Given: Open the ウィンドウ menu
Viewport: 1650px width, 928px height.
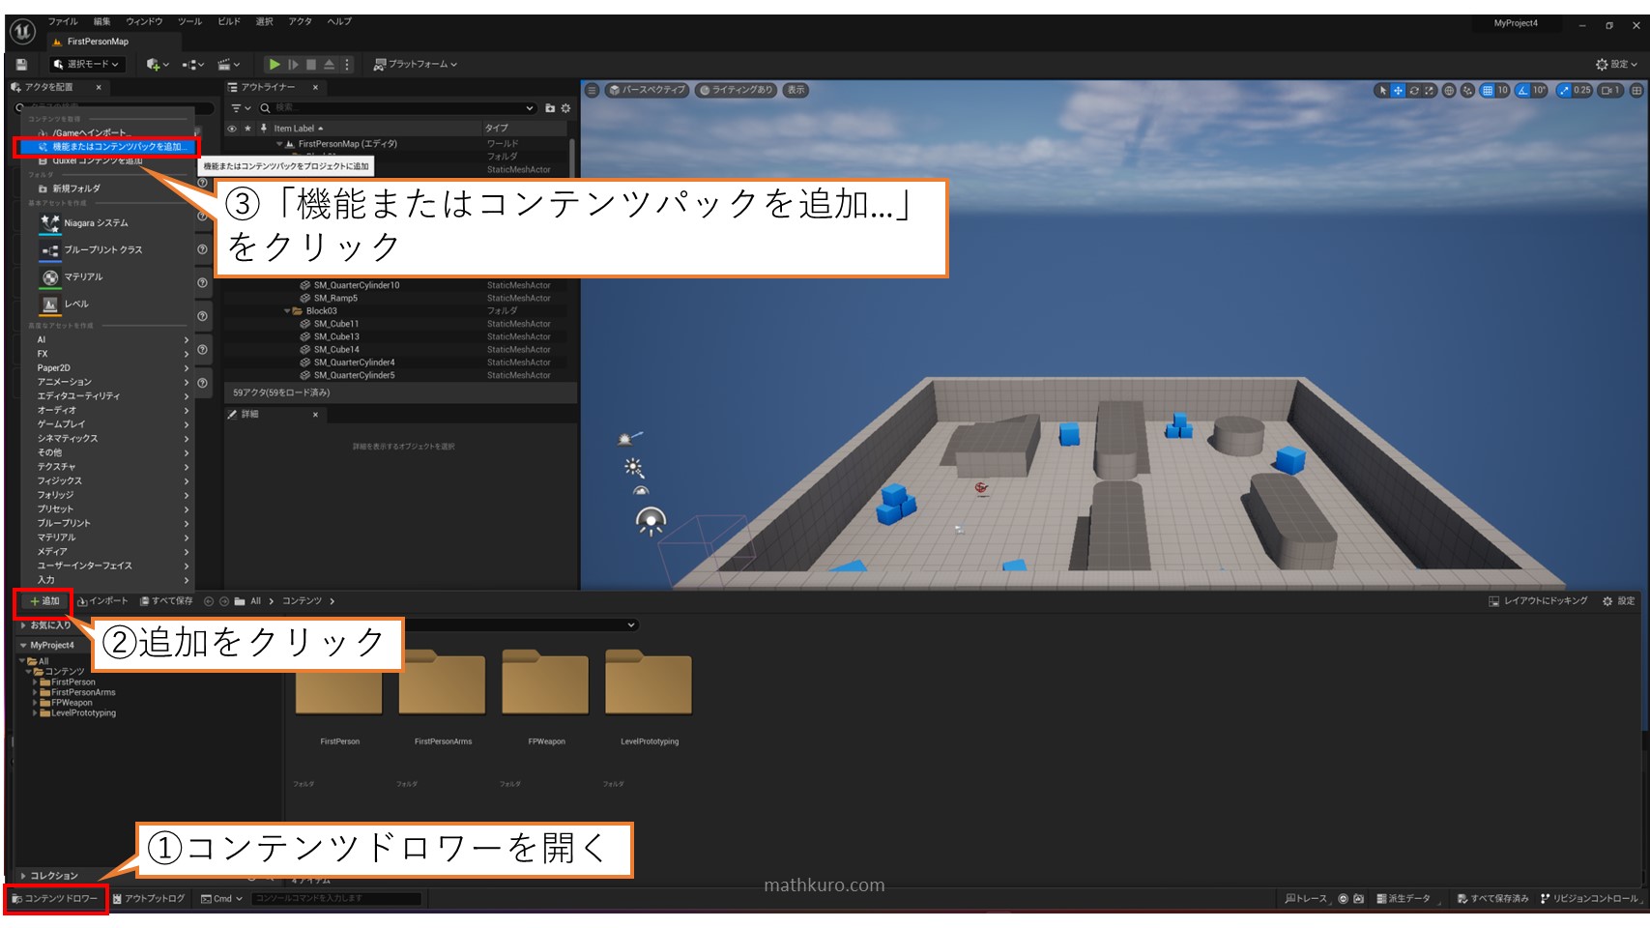Looking at the screenshot, I should (x=144, y=21).
